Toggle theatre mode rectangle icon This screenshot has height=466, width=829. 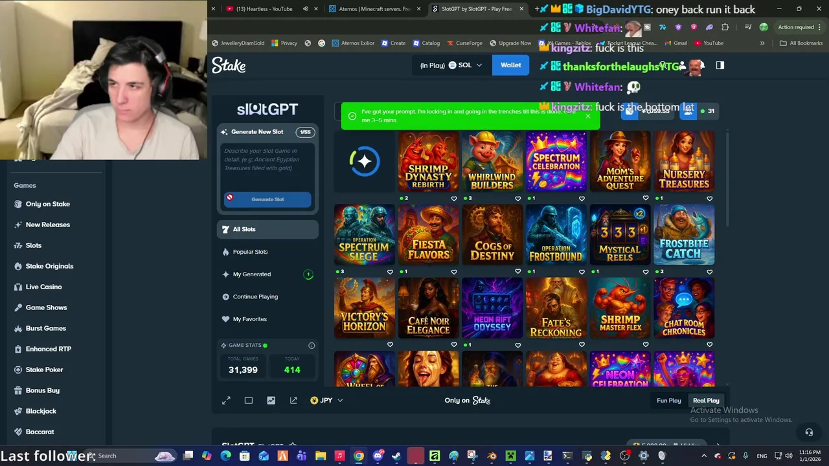[249, 401]
